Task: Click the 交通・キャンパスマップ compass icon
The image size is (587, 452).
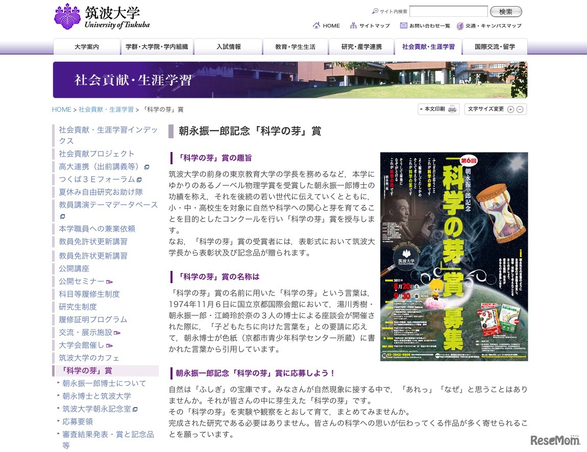Action: click(459, 25)
